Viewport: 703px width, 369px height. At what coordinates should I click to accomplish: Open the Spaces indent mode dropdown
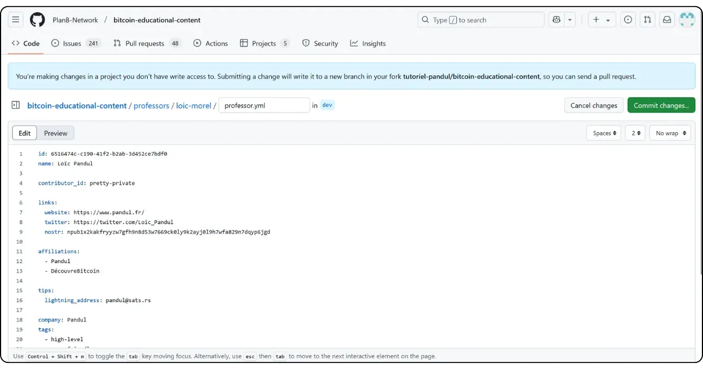pos(604,133)
